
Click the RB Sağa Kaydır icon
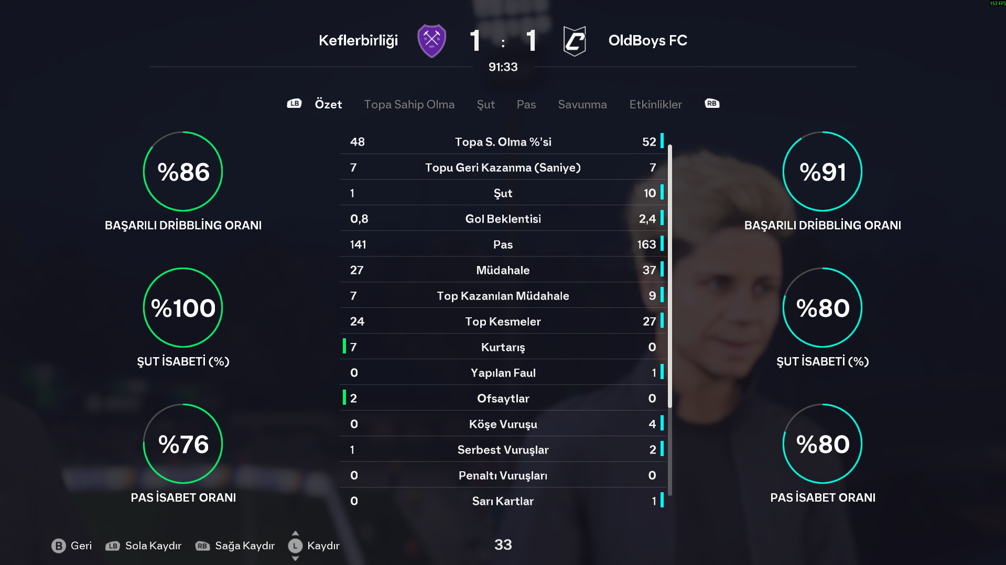(x=202, y=546)
